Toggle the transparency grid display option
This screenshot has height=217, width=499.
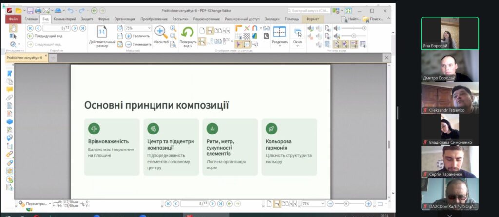pos(247,36)
